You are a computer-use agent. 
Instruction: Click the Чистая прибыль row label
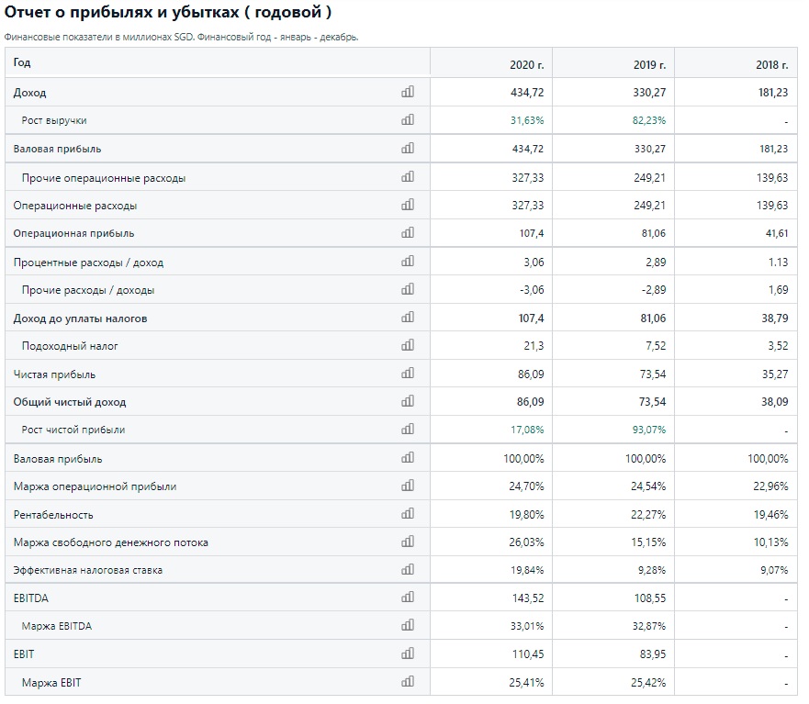[55, 375]
